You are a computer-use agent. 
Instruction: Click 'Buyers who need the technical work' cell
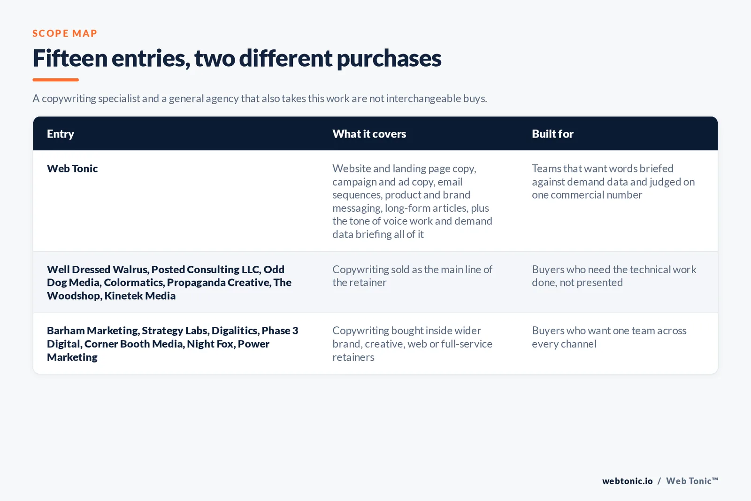click(x=614, y=276)
